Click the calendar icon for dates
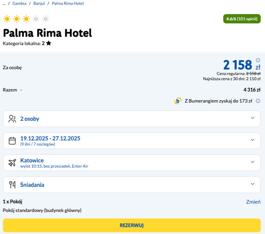This screenshot has width=265, height=234. (12, 141)
